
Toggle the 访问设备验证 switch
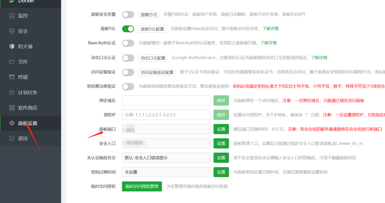tap(128, 72)
